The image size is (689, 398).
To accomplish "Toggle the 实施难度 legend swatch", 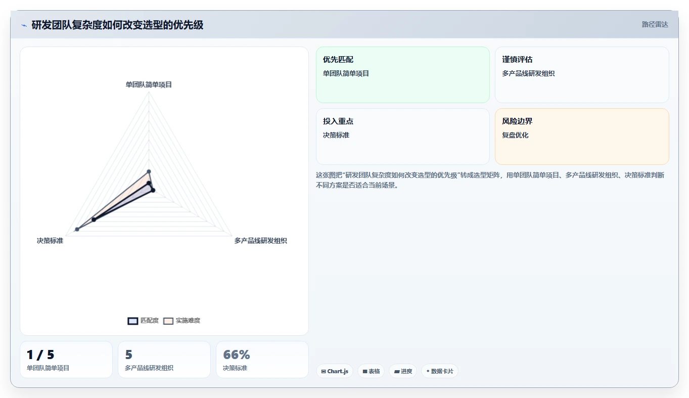I will [x=168, y=321].
